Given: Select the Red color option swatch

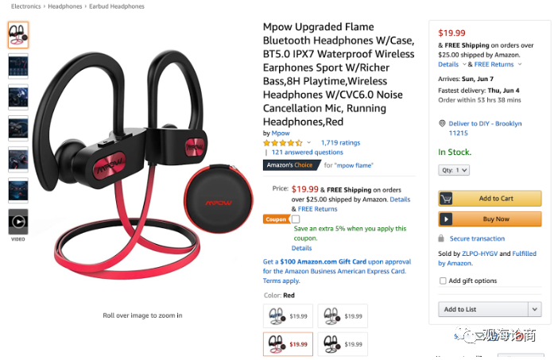Looking at the screenshot, I should 288,344.
